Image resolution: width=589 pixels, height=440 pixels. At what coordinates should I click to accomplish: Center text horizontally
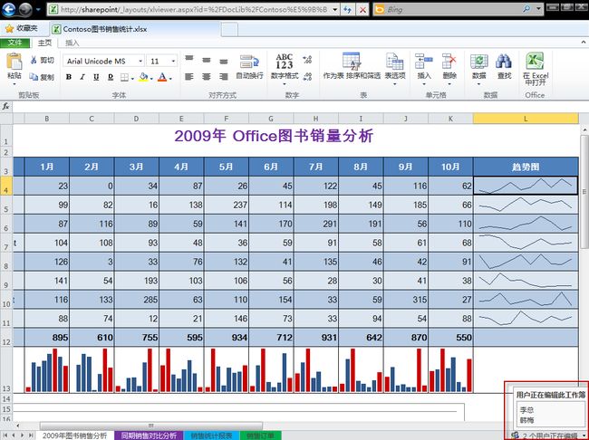[x=207, y=77]
